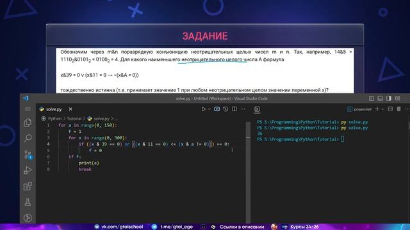Open the timeline history icon in editor toolbar
Image resolution: width=410 pixels, height=230 pixels.
coord(225,109)
